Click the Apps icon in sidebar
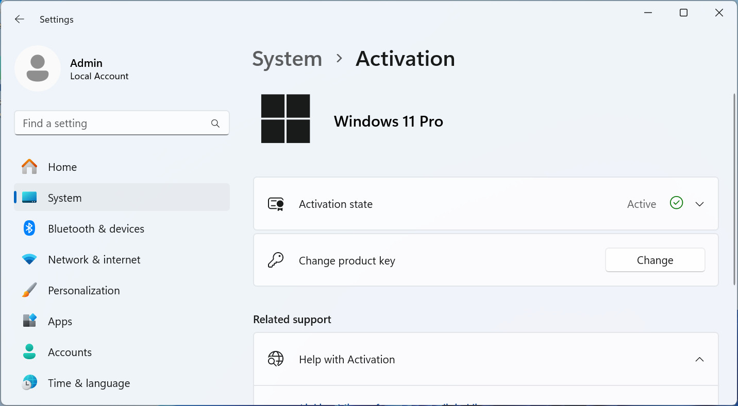 click(29, 321)
